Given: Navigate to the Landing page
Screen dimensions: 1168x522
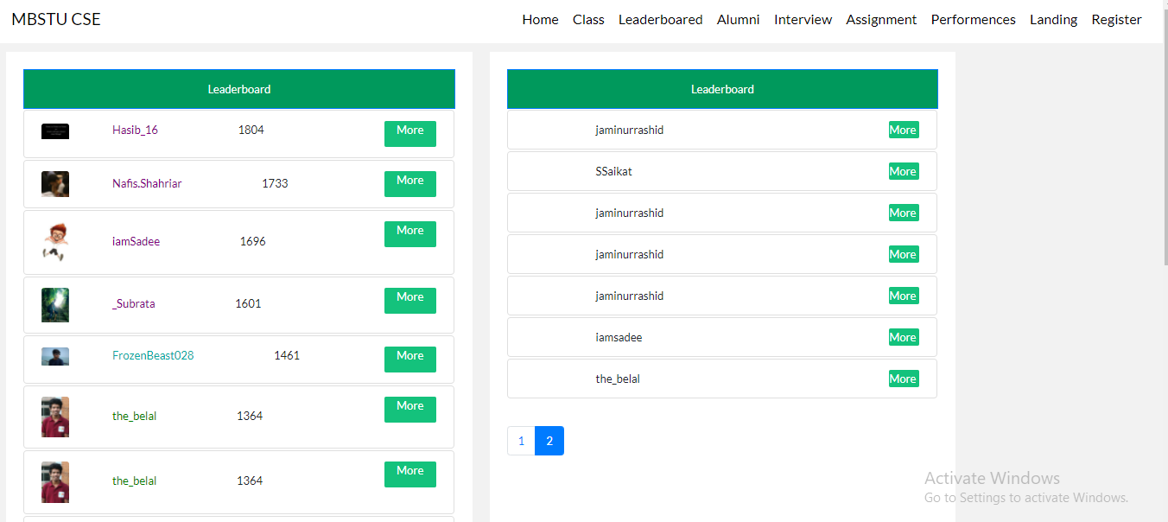Looking at the screenshot, I should (1053, 19).
